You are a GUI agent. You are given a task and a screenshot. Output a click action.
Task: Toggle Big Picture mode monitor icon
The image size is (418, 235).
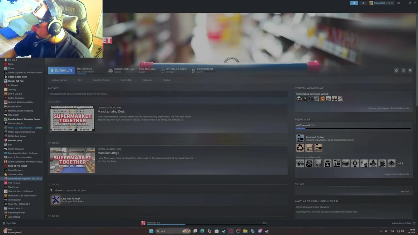click(x=398, y=3)
